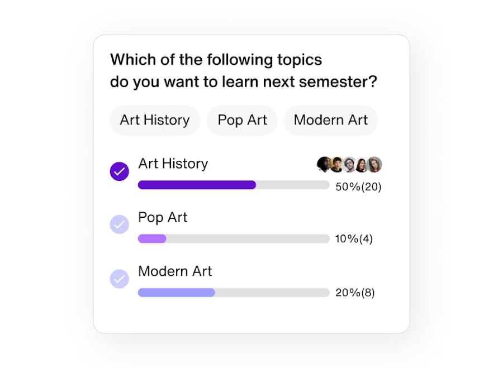Viewport: 503px width, 368px height.
Task: Open the Art History filter chip
Action: point(155,120)
